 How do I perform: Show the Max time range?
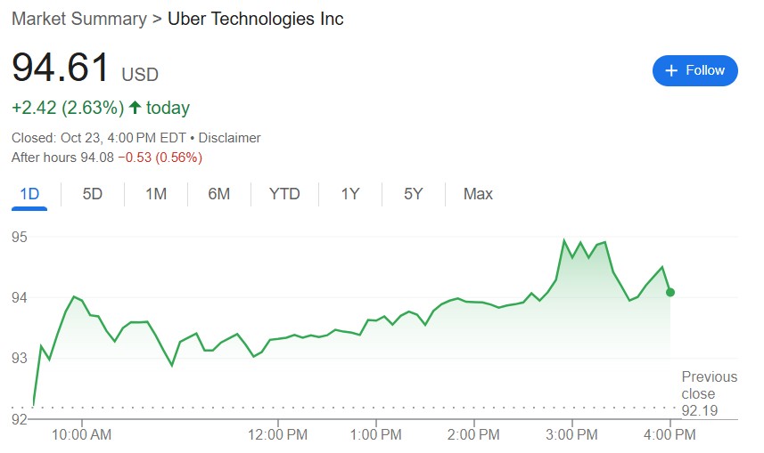478,194
